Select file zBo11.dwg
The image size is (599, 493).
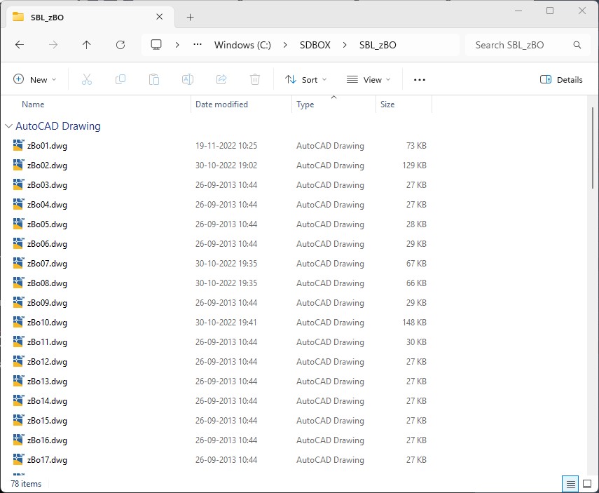pyautogui.click(x=47, y=342)
